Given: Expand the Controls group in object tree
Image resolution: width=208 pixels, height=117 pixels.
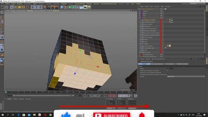Looking at the screenshot, I should pos(140,11).
